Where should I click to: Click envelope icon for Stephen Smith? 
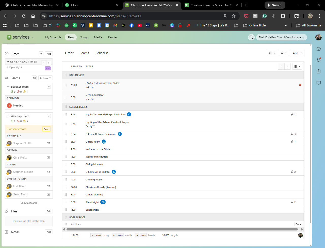click(x=48, y=143)
